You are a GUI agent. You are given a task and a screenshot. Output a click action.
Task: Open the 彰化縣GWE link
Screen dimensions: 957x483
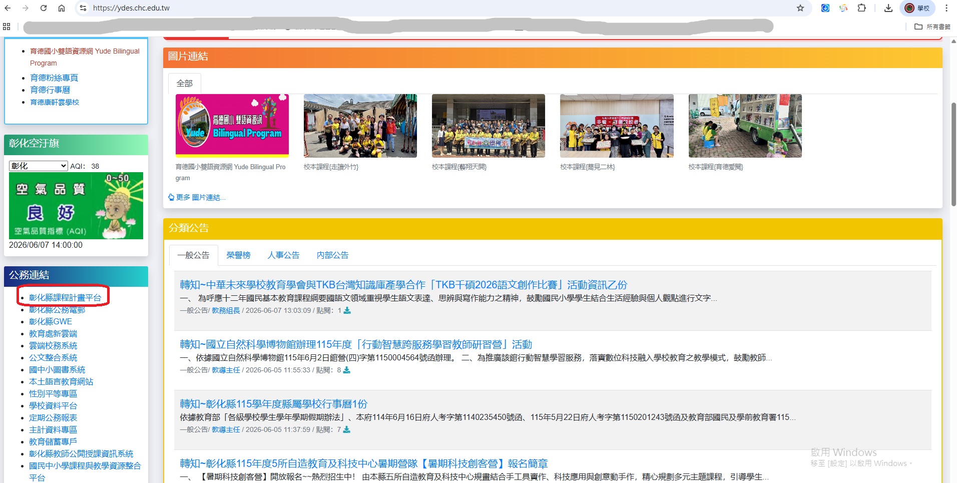pos(51,322)
